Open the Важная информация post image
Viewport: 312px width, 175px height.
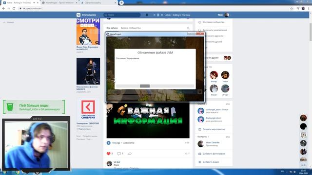(148, 120)
